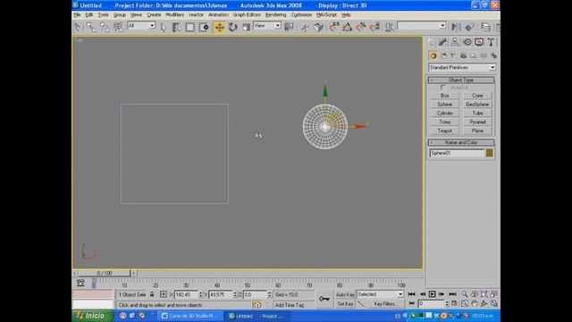Toggle the Spinner Snap icon

click(374, 27)
